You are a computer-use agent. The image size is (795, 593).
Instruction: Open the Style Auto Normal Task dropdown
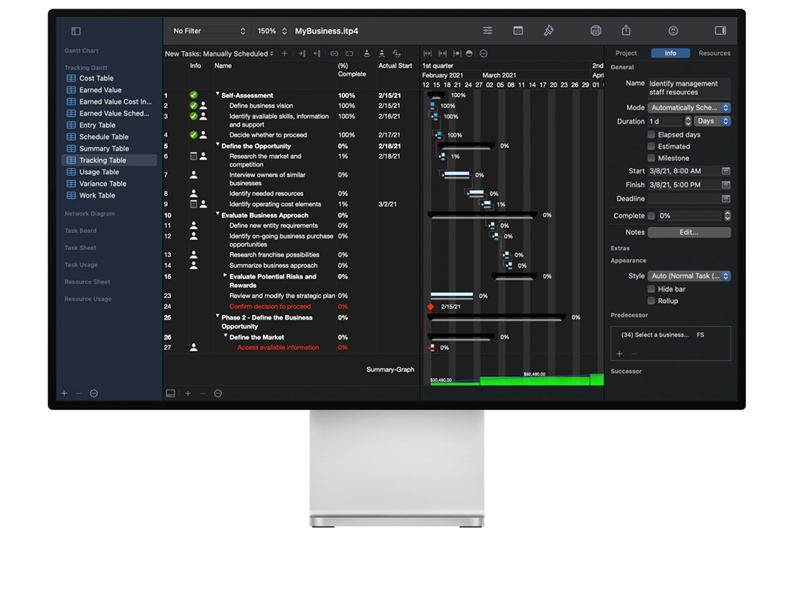pyautogui.click(x=689, y=276)
